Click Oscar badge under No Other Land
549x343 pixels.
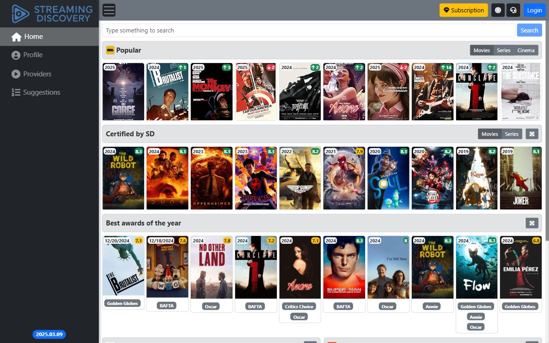[x=211, y=306]
